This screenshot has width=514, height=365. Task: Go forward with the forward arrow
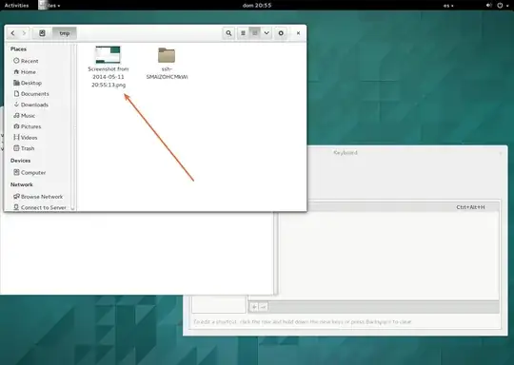(24, 33)
